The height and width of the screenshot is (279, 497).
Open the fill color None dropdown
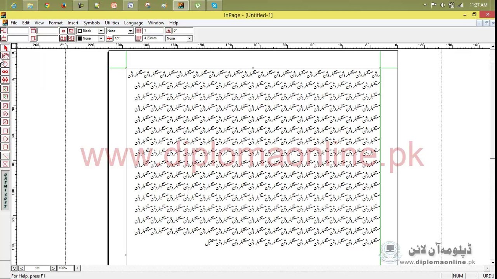[101, 38]
